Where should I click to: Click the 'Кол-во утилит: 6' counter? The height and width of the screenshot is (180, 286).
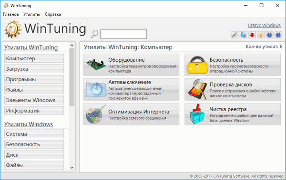(x=264, y=47)
